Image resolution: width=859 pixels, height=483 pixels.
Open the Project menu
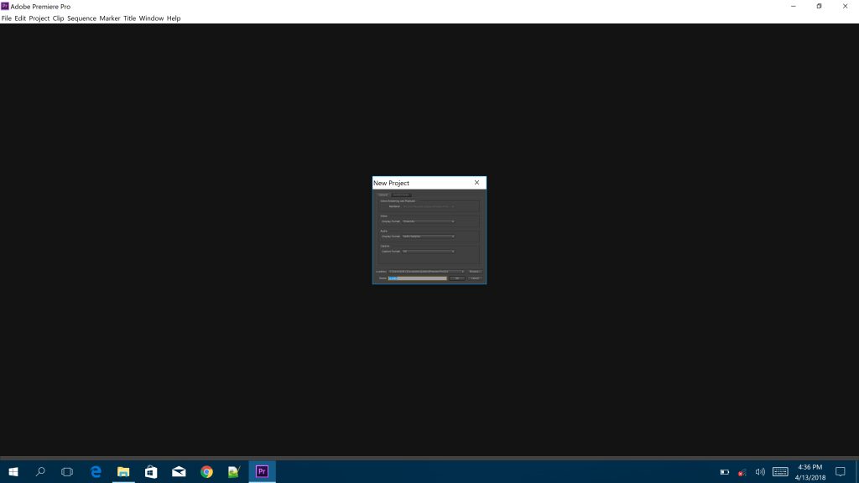tap(39, 18)
